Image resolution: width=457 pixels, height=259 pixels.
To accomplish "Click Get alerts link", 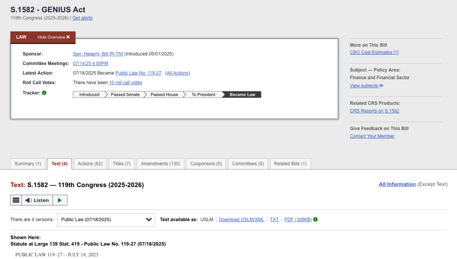I will pos(83,18).
